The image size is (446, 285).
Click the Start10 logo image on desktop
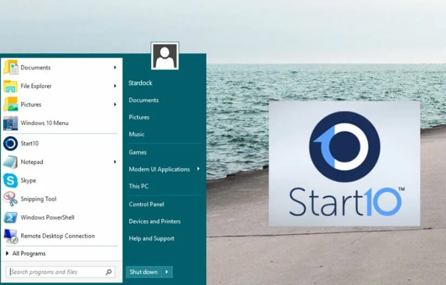coord(344,163)
